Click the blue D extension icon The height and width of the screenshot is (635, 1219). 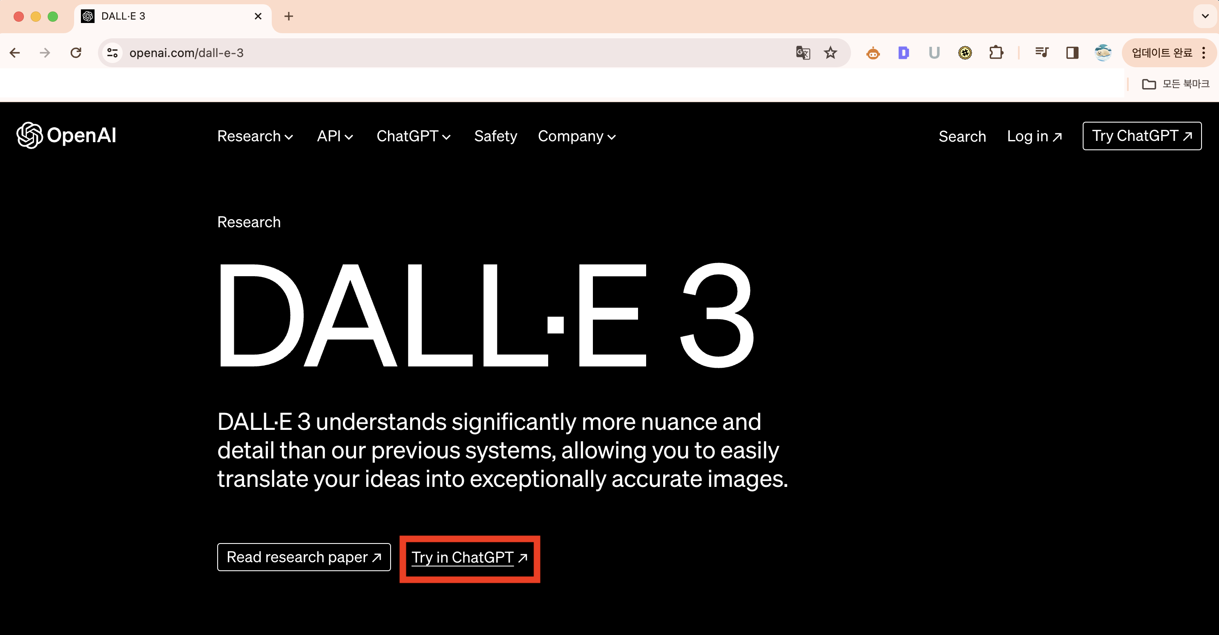point(903,52)
